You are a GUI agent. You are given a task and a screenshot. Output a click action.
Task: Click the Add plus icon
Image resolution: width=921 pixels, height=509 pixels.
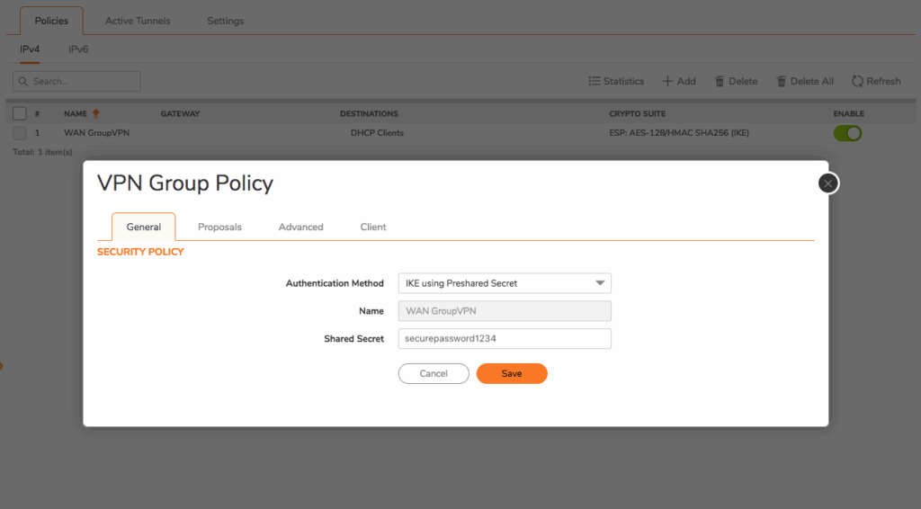click(667, 81)
